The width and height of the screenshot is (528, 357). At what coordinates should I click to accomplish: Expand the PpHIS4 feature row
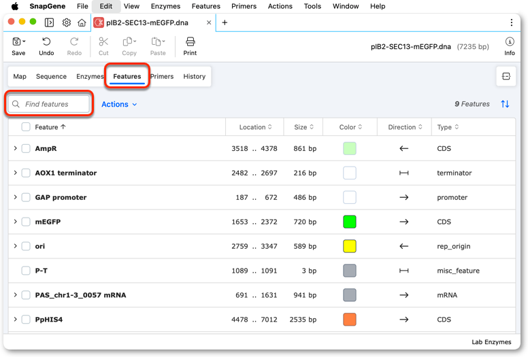point(15,320)
